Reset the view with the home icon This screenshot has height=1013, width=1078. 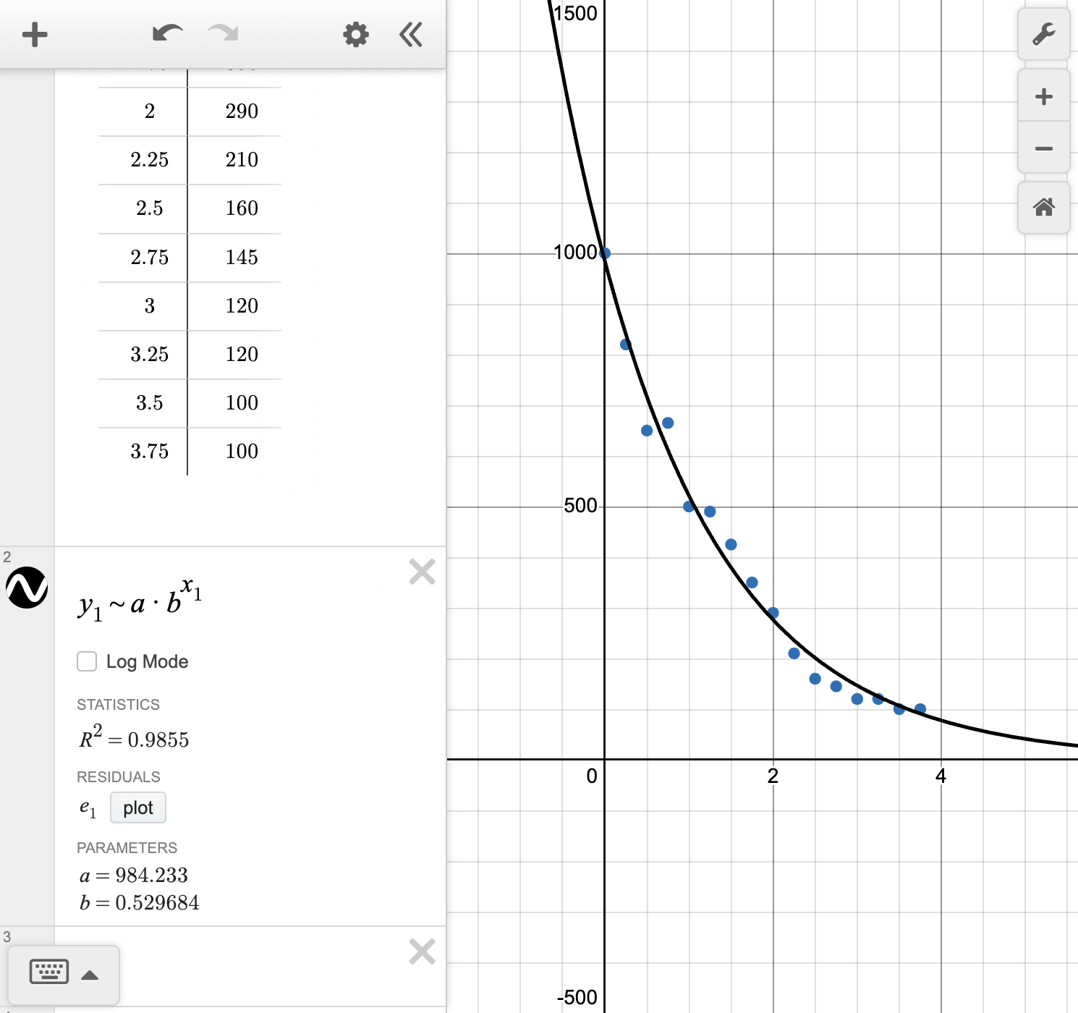coord(1043,208)
